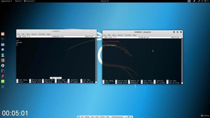The width and height of the screenshot is (210, 118).
Task: Minimize the root@kali ~/programs window
Action: [174, 32]
